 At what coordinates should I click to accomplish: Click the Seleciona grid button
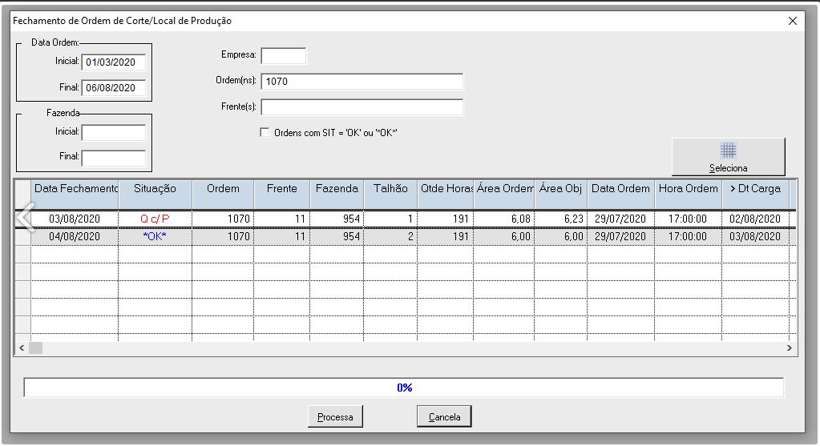click(728, 157)
